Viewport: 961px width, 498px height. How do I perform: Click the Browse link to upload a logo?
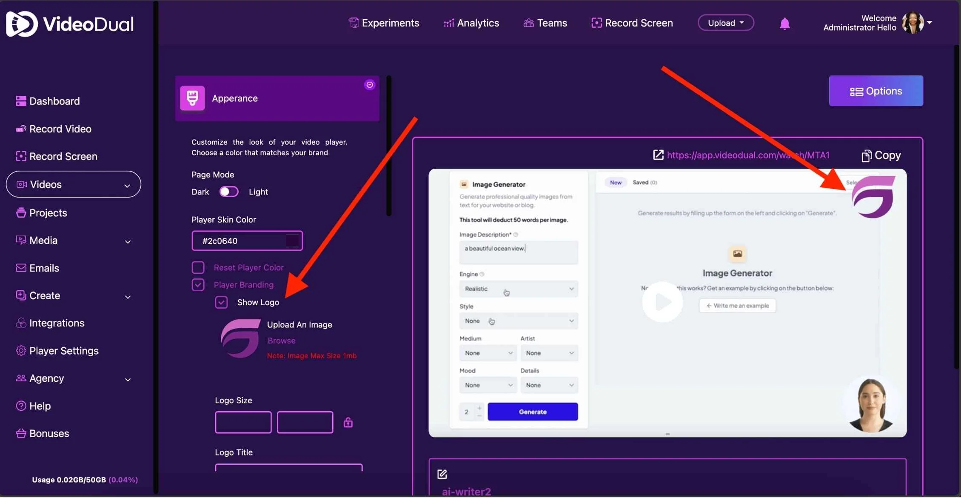pos(281,341)
